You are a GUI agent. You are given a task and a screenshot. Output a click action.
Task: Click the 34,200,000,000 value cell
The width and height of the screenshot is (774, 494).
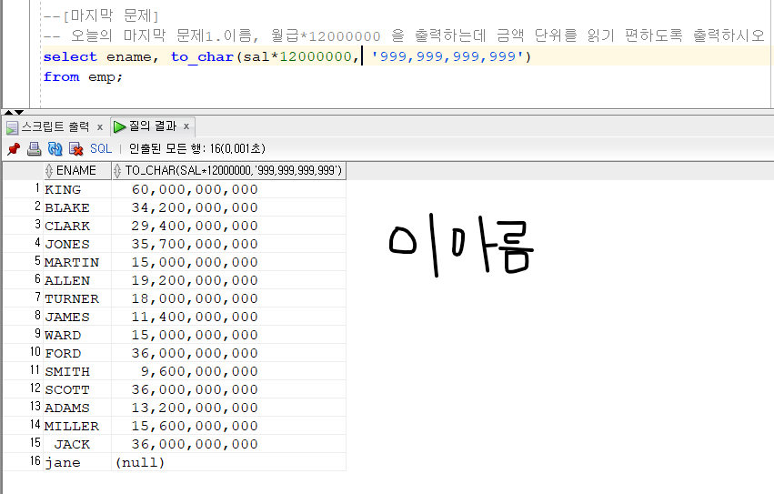(228, 207)
